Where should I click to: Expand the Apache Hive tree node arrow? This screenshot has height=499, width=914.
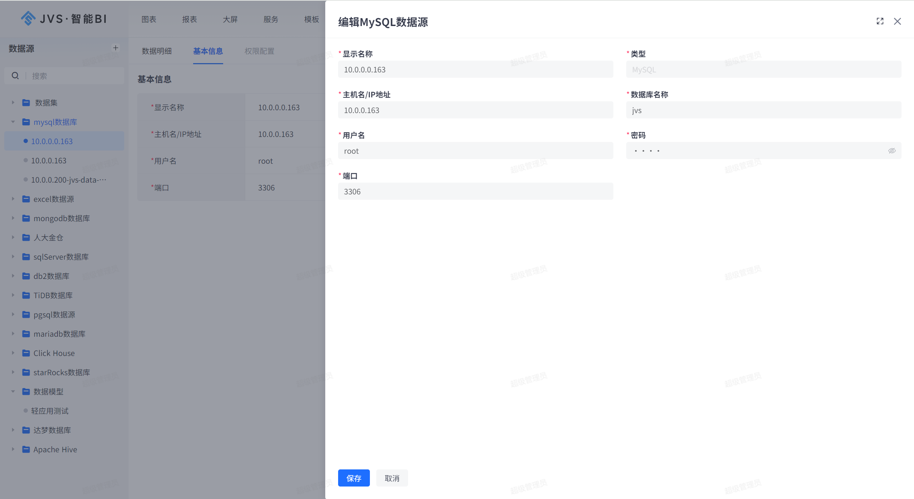pyautogui.click(x=13, y=449)
